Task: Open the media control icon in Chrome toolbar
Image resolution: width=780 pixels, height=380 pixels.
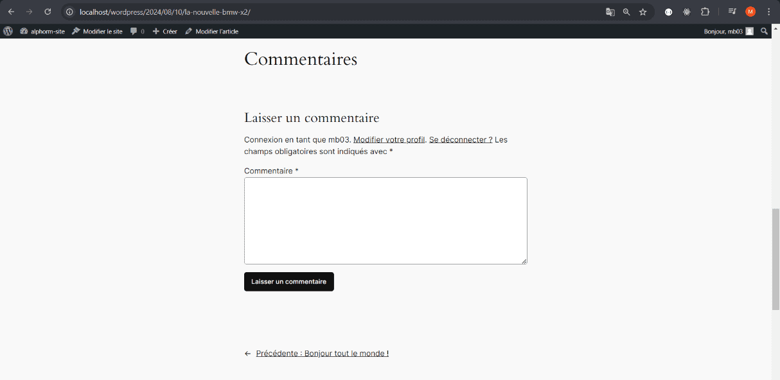Action: (x=732, y=12)
